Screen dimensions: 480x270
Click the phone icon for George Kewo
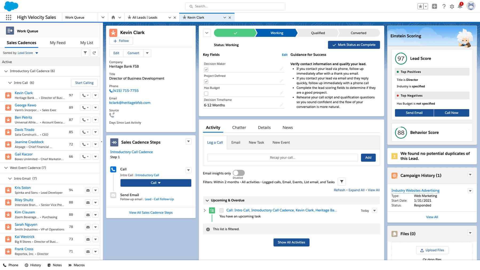(85, 108)
